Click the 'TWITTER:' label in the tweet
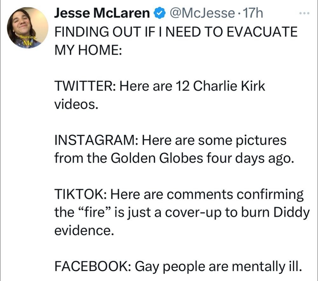The image size is (318, 281). pos(85,86)
